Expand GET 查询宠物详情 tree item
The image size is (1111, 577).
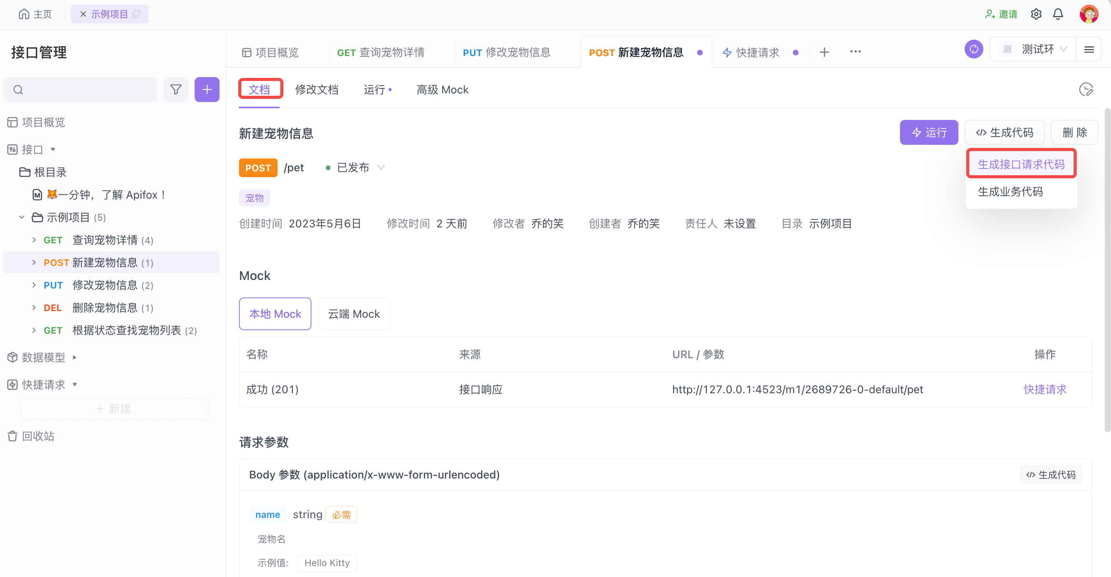pos(34,240)
